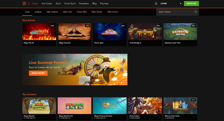224x121 pixels.
Task: Click the Trolls Bridge 2 title text
Action: point(135,43)
